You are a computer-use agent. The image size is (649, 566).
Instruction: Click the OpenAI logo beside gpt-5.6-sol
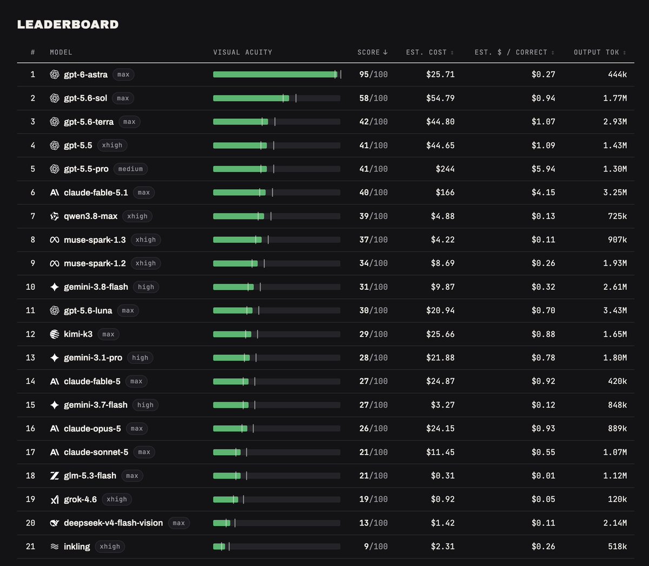coord(55,98)
